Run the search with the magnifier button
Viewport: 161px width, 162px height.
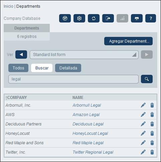coord(147,79)
